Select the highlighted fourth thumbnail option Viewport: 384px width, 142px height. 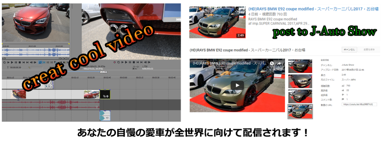[x=300, y=111]
